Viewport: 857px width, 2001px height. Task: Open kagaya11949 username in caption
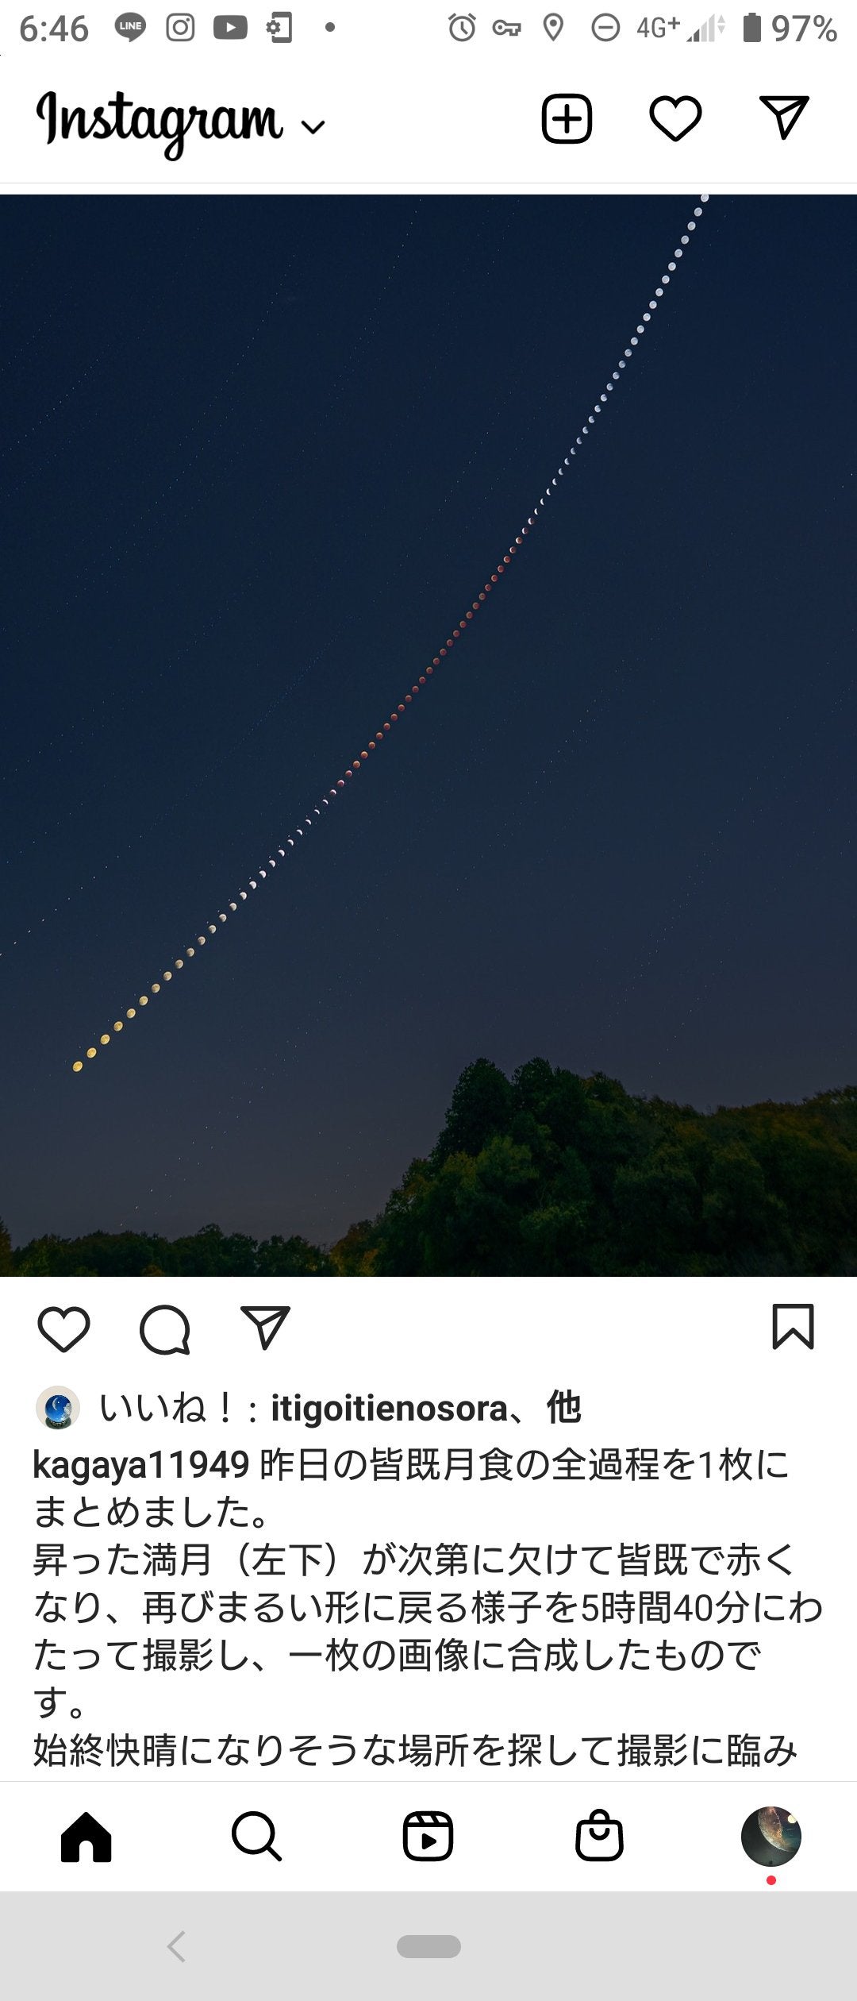[x=141, y=1465]
